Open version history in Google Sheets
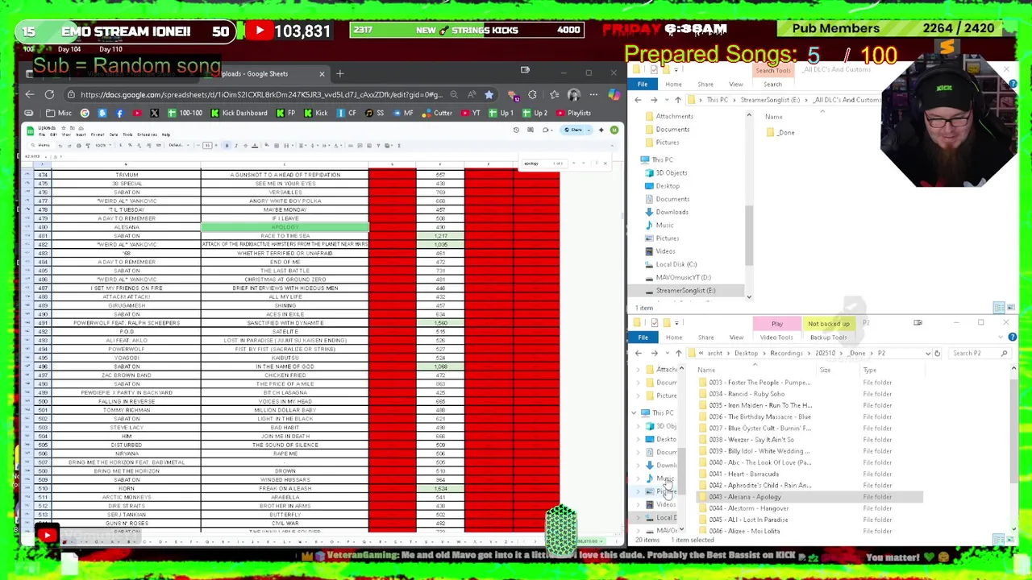Image resolution: width=1032 pixels, height=580 pixels. click(x=516, y=130)
